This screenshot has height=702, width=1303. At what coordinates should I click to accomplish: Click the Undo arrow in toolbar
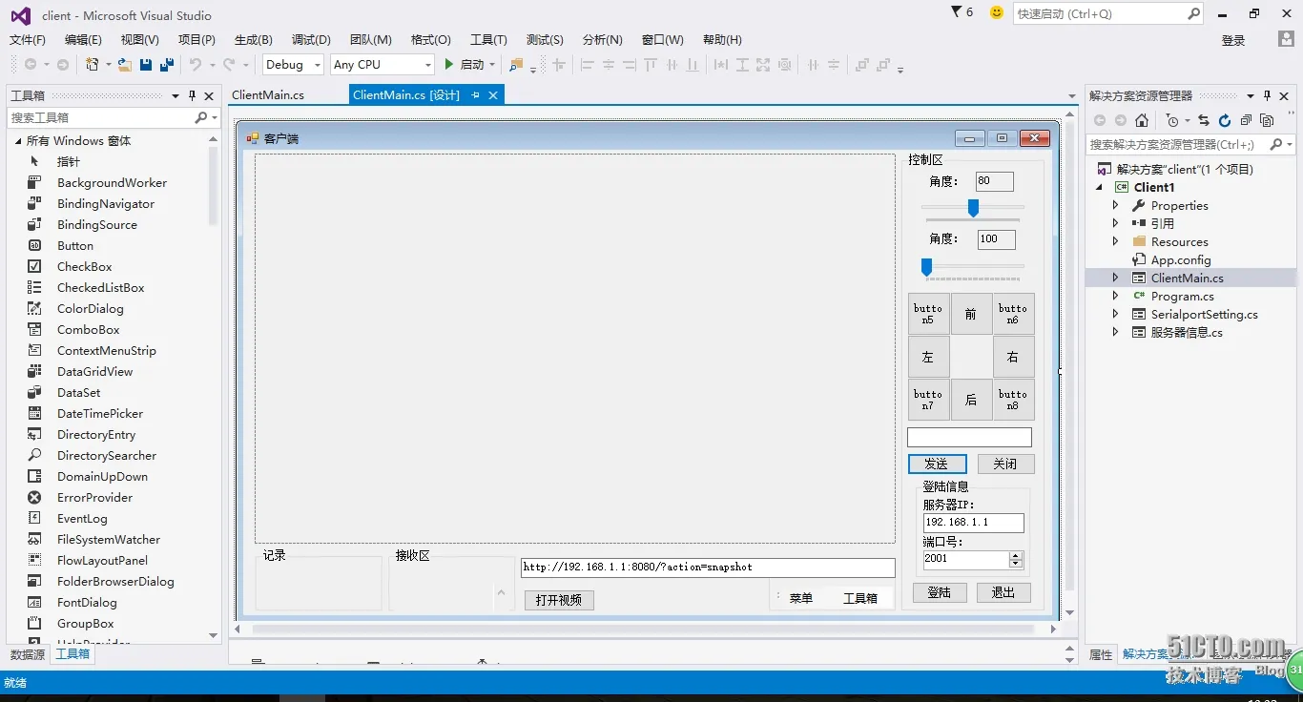[x=196, y=65]
